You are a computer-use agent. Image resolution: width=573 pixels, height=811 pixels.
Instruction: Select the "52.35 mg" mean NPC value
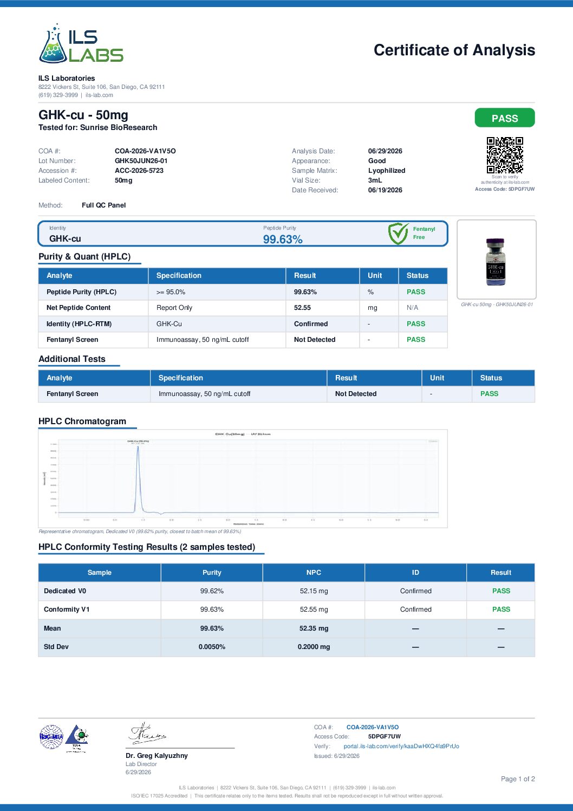coord(314,628)
